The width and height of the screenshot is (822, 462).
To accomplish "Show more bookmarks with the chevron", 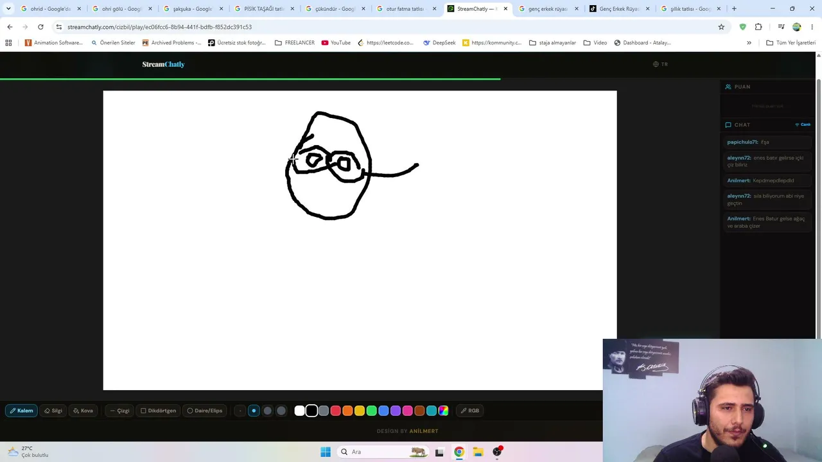I will click(749, 43).
